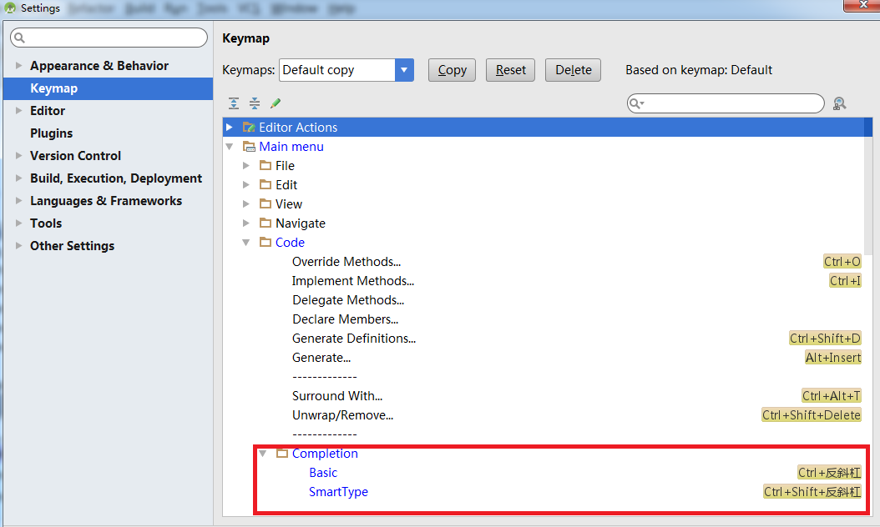The width and height of the screenshot is (880, 527).
Task: Expand the File folder node
Action: pos(245,165)
